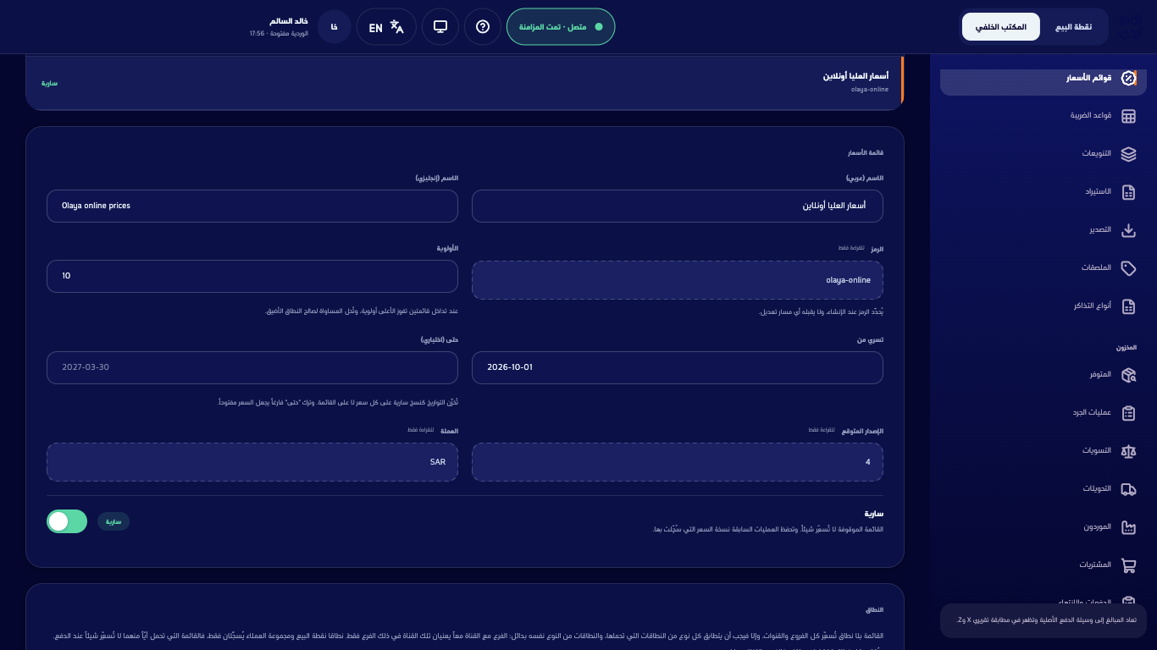This screenshot has height=650, width=1157.
Task: Go to الموردون suppliers page
Action: click(1043, 527)
